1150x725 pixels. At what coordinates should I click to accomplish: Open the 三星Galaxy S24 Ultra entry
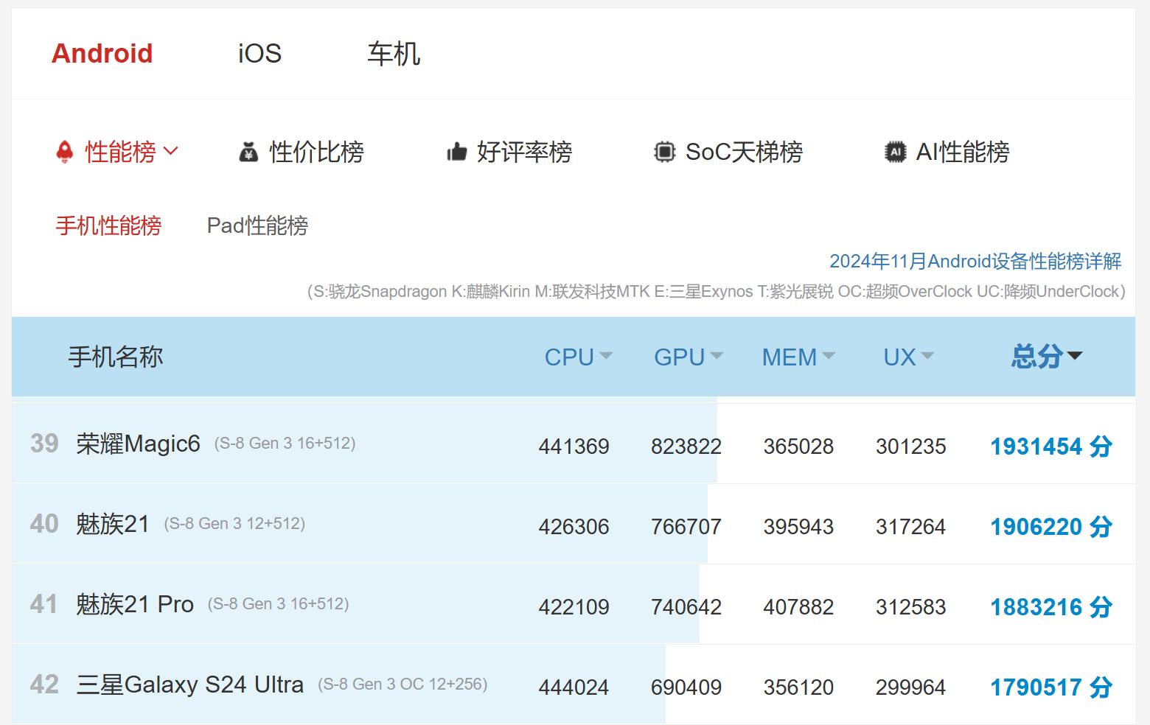190,684
